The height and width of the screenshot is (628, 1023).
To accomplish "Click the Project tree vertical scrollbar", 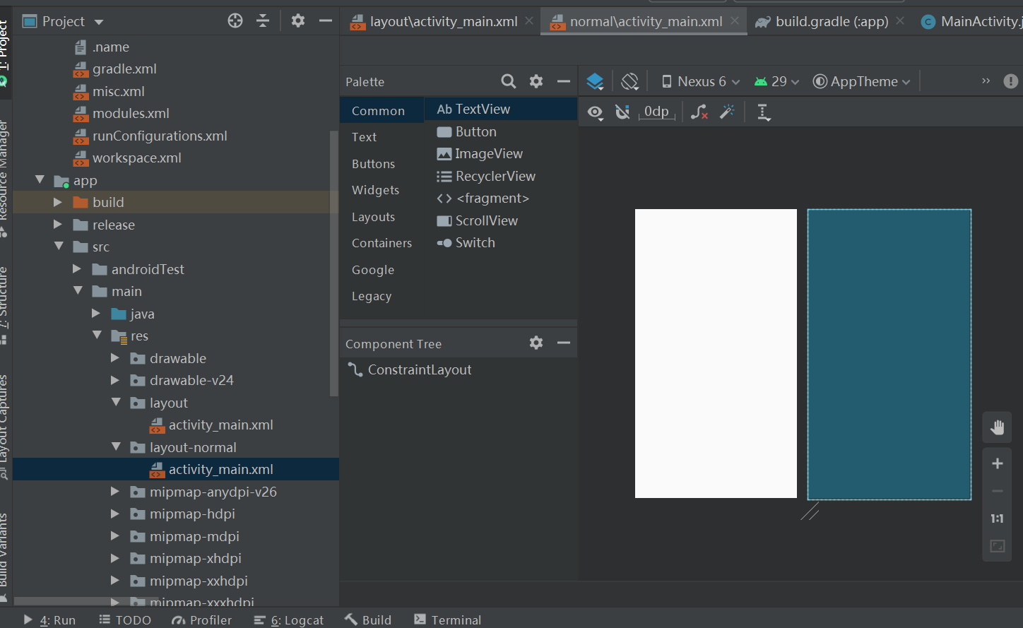I will [334, 263].
